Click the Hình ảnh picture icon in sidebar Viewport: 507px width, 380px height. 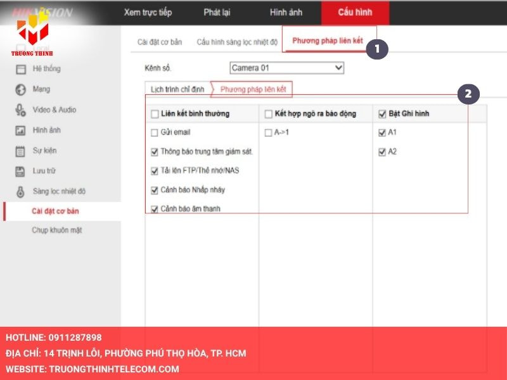click(x=20, y=130)
